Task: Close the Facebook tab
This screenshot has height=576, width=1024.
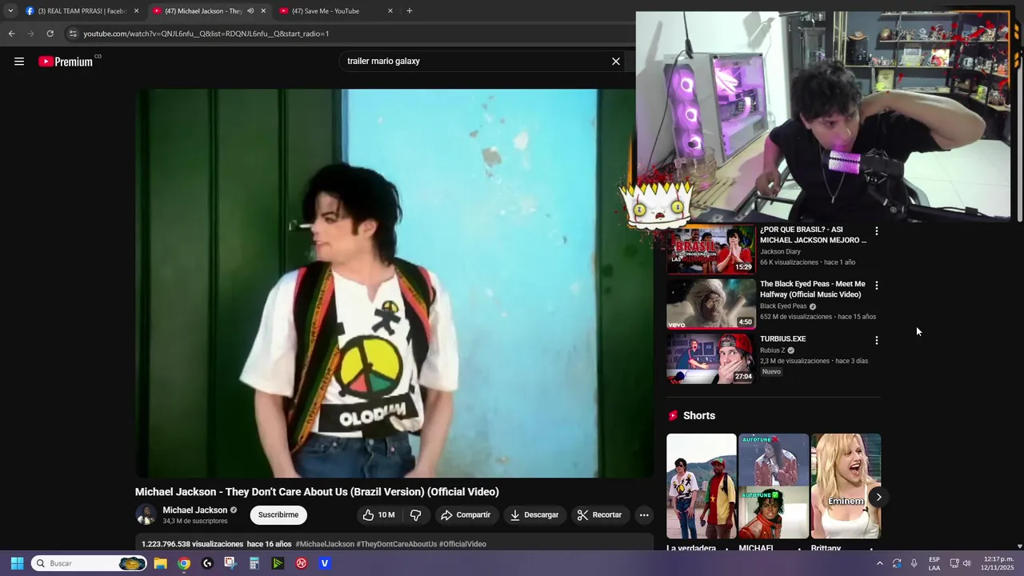Action: pos(136,11)
